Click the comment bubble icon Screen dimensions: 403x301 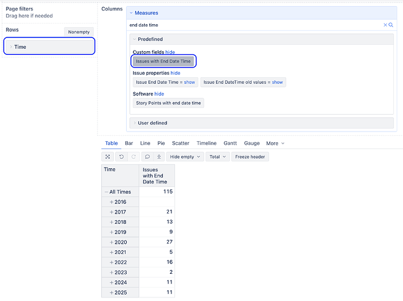[x=148, y=156]
